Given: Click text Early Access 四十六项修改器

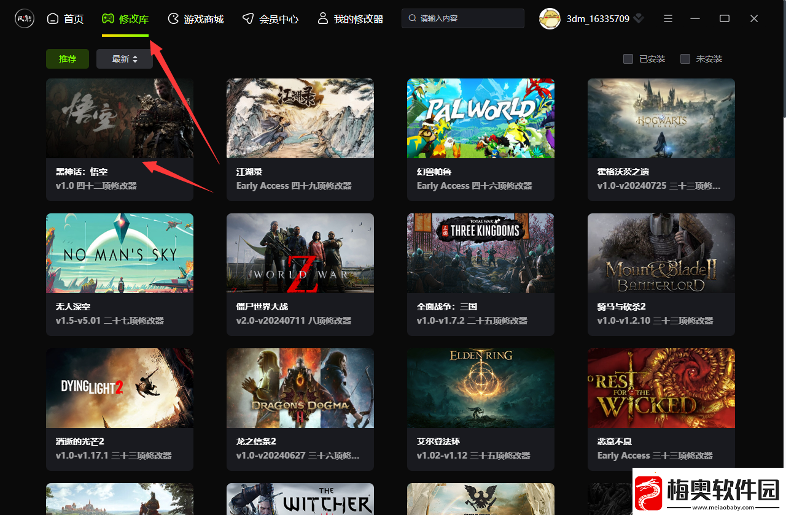Looking at the screenshot, I should (475, 186).
